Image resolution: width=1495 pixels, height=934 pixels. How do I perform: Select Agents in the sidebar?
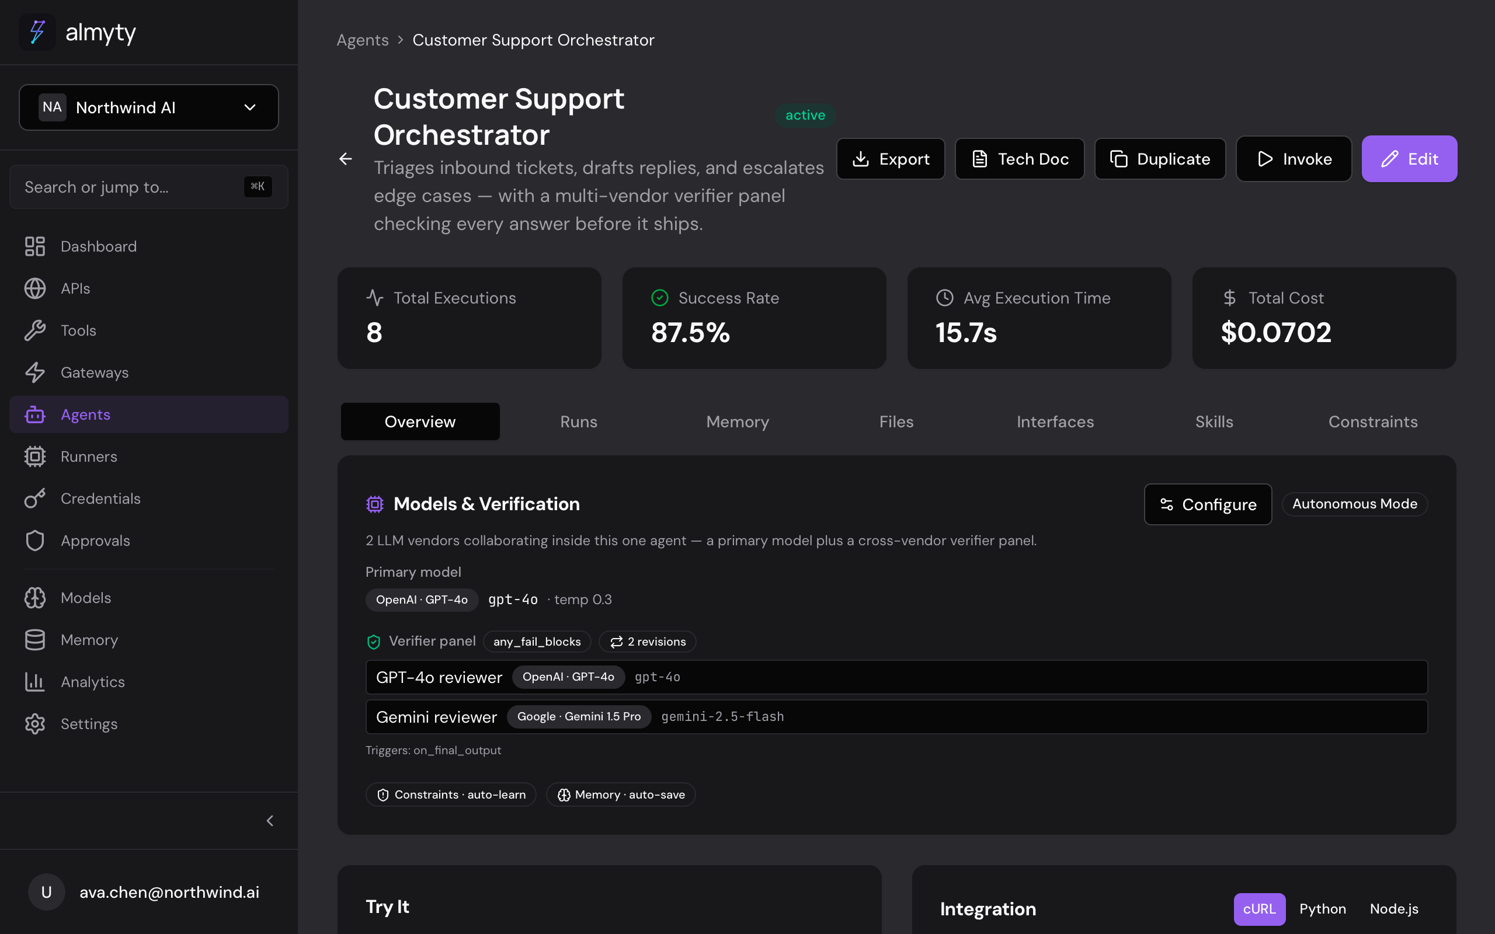(x=149, y=414)
